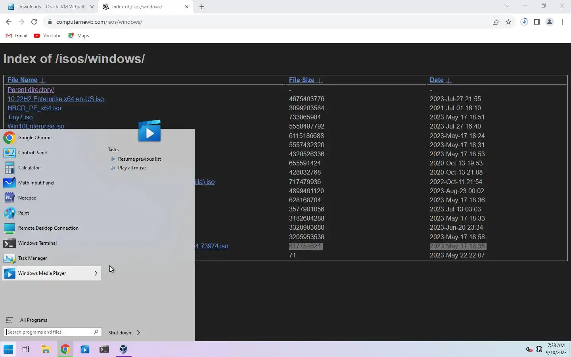Click the browser forward arrow
Screen dimensions: 571x357
[x=21, y=22]
